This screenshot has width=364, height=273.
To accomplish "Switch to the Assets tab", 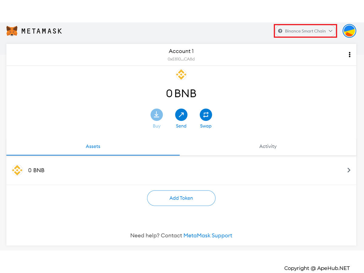I will 93,146.
